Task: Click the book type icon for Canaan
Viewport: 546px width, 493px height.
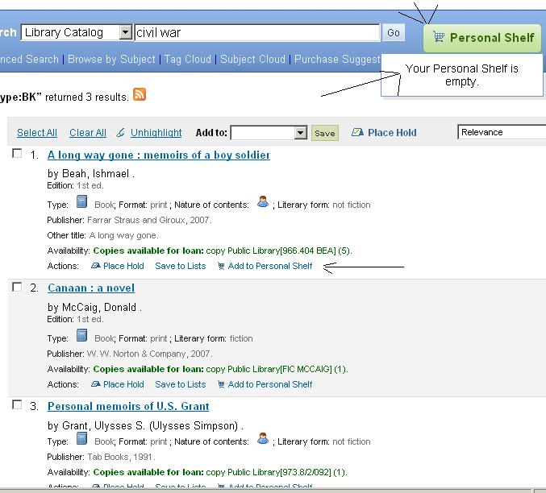Action: [81, 336]
